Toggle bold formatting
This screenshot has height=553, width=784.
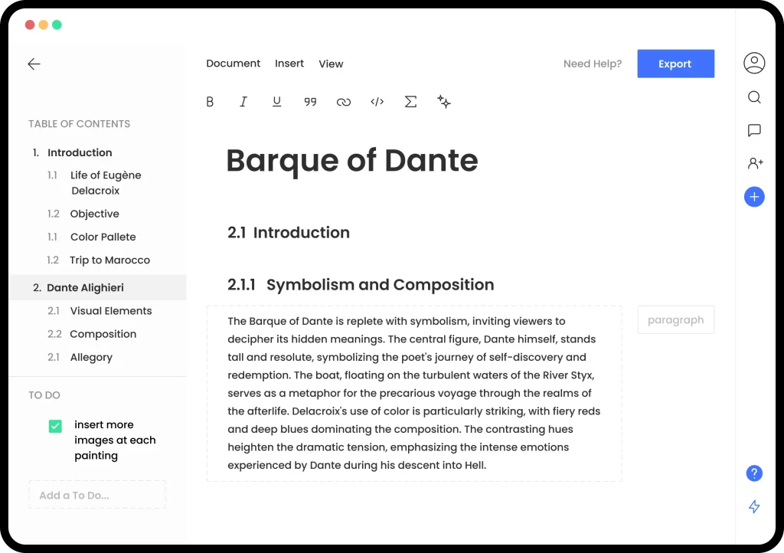tap(209, 101)
